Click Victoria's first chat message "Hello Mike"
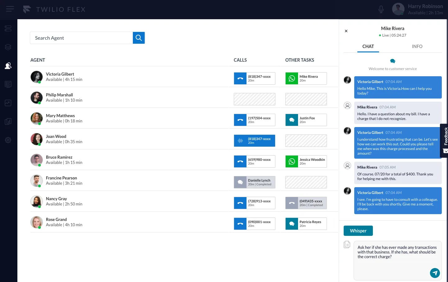The image size is (448, 282). 398,87
